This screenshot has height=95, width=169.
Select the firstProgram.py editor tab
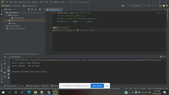54,9
